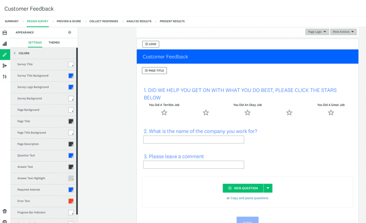Open Preview & Score step
366x223 pixels.
click(69, 21)
